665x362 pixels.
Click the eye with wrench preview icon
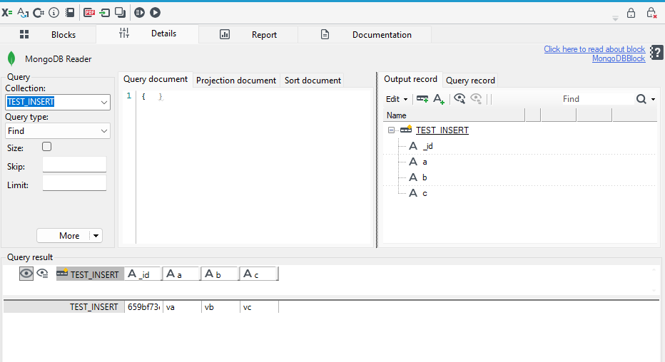click(x=460, y=98)
